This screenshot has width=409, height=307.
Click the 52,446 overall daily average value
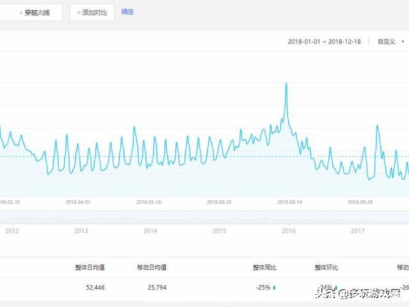95,288
